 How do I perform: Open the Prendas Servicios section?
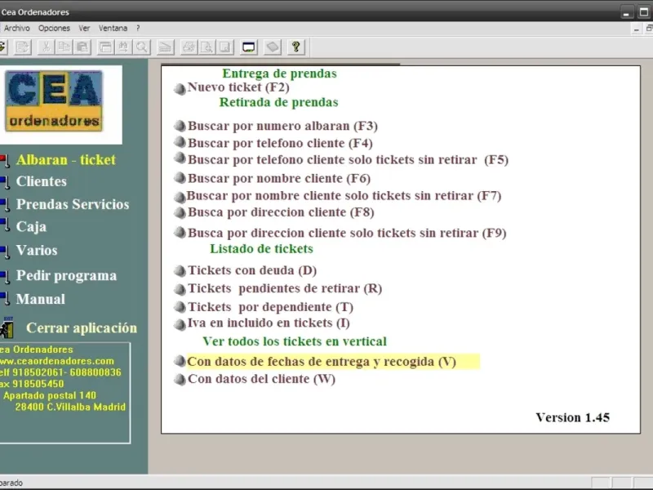[73, 204]
